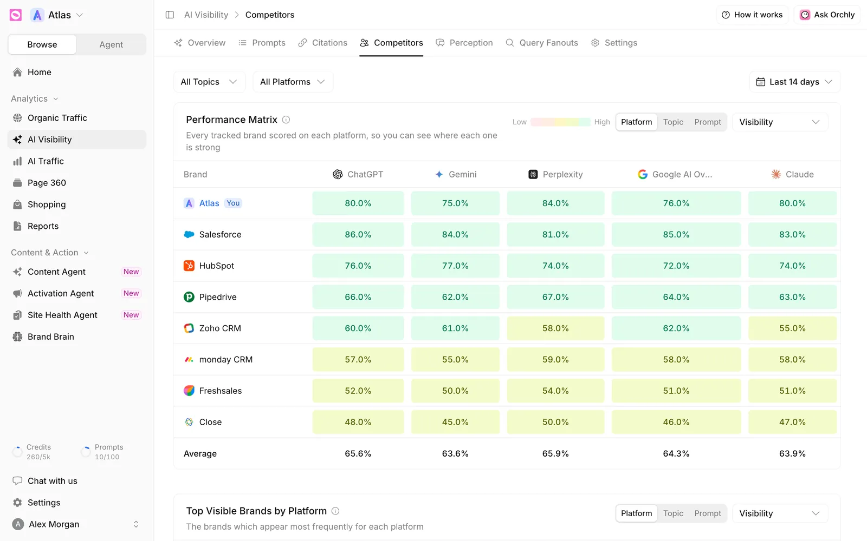Switch sidebar to Agent mode

click(111, 44)
